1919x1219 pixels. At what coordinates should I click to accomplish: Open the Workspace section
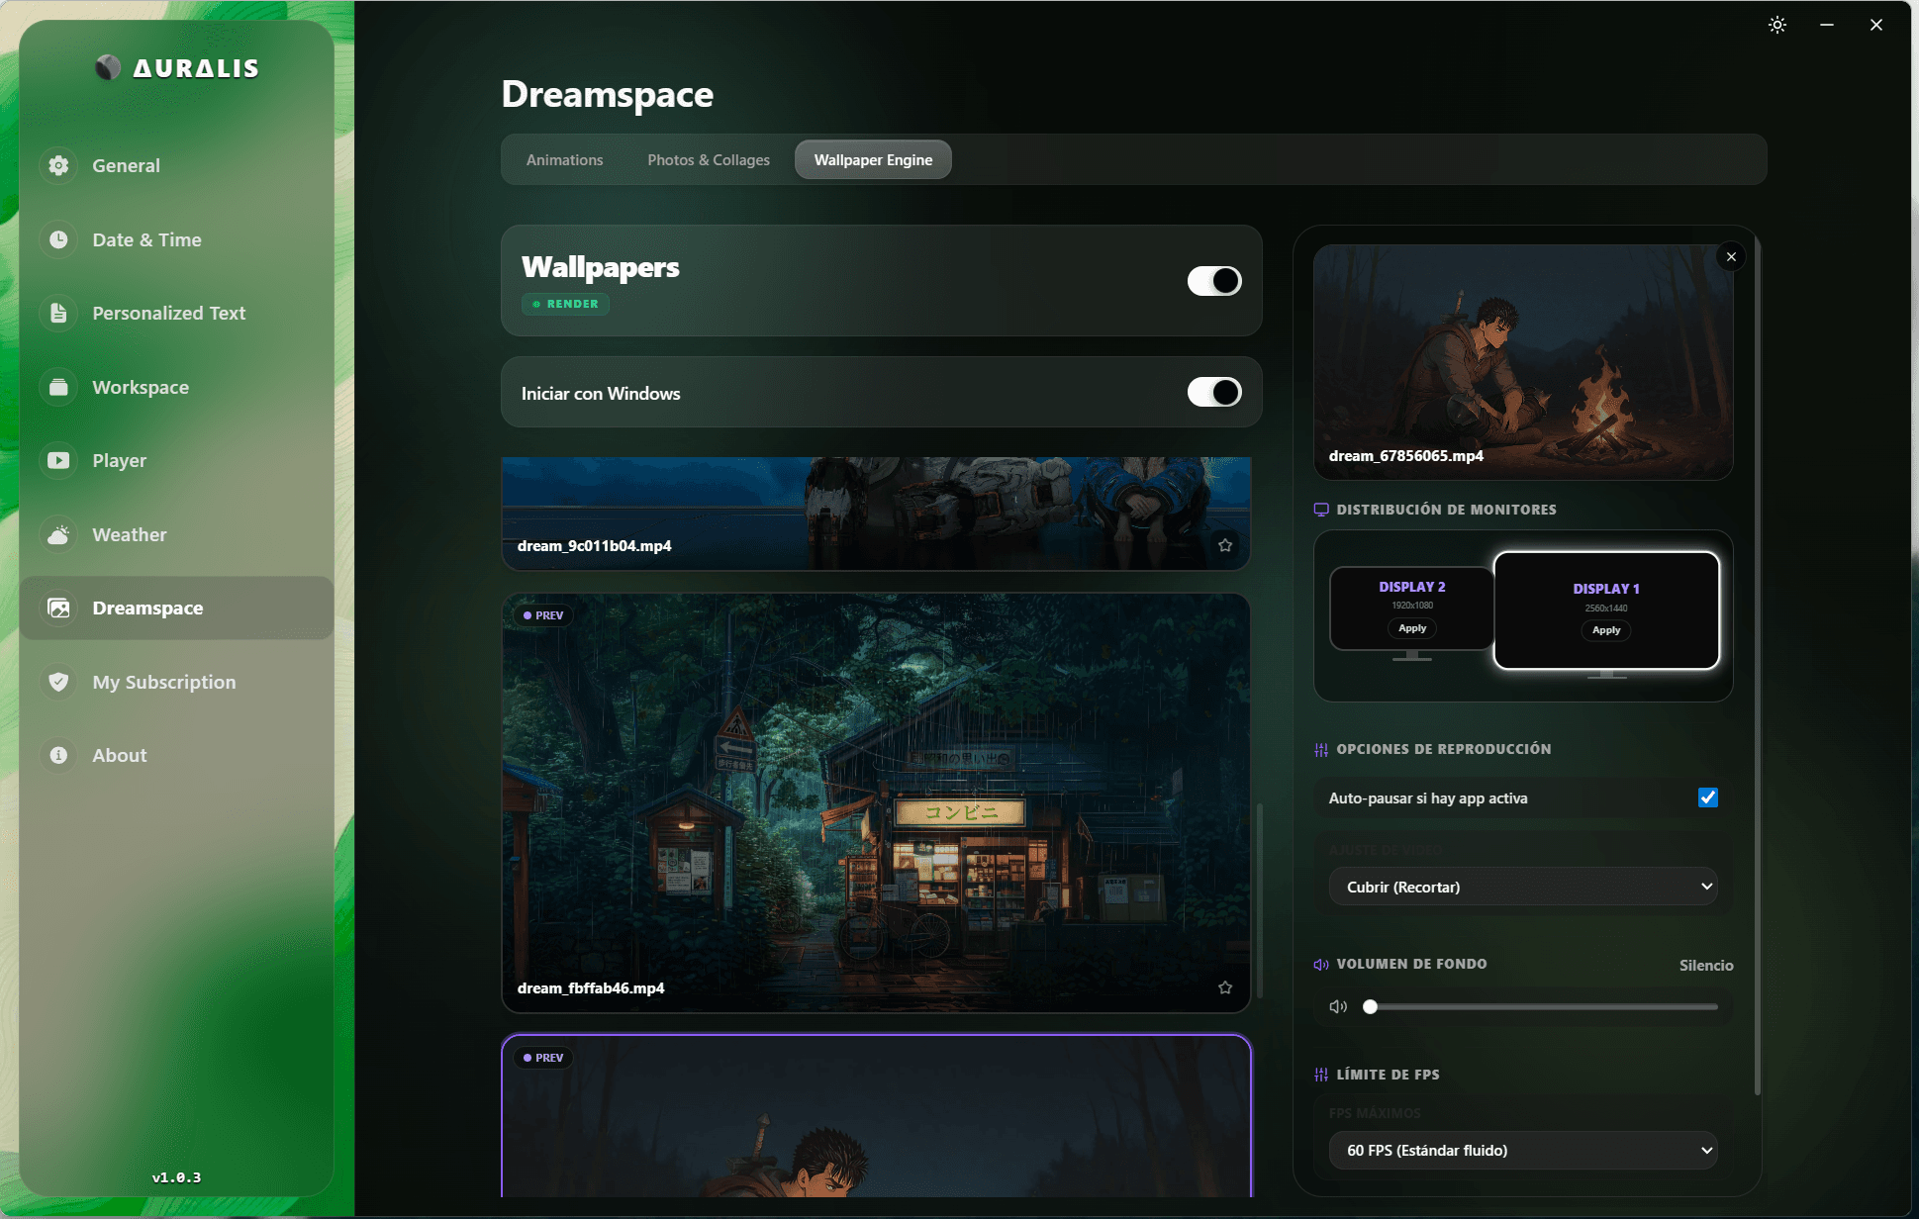point(176,387)
